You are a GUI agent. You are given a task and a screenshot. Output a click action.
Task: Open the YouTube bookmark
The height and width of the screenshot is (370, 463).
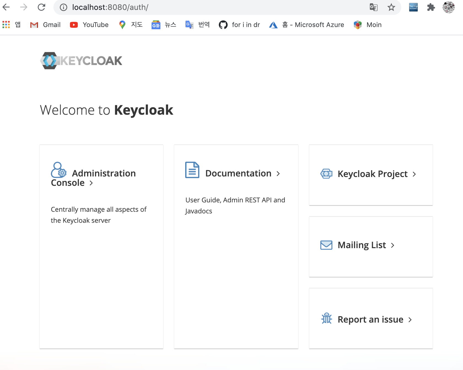89,25
